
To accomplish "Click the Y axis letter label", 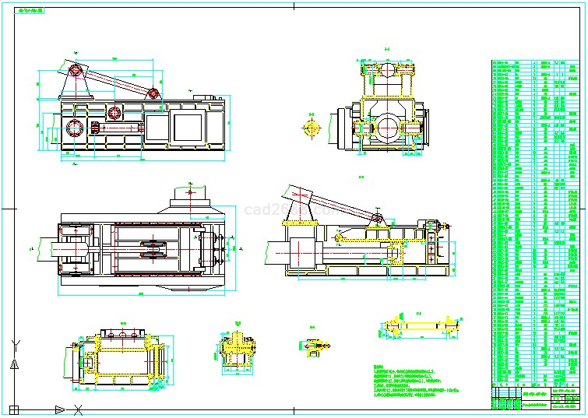I will coord(13,346).
